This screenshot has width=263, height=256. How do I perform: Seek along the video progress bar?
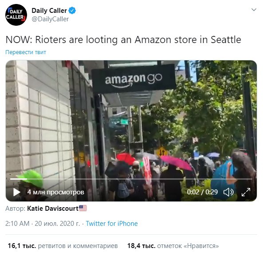[131, 179]
